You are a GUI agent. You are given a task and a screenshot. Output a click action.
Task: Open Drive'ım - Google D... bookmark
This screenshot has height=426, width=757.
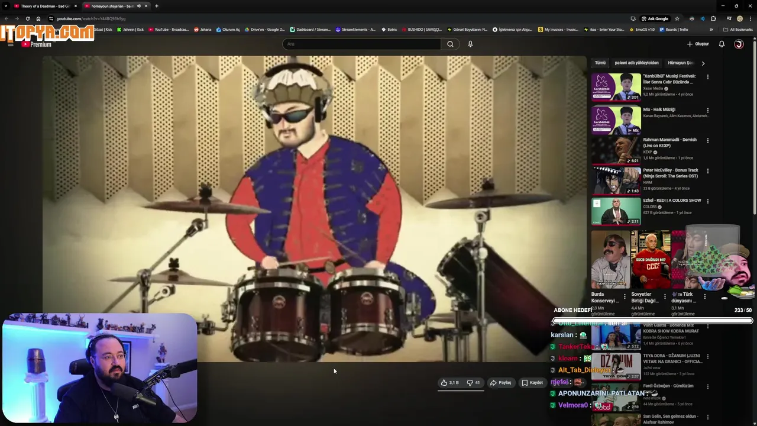click(264, 29)
